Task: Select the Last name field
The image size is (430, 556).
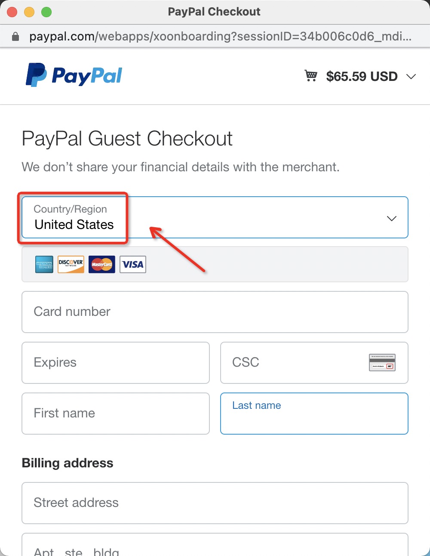Action: coord(314,414)
